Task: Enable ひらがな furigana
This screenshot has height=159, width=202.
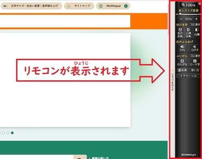Action: 182,63
